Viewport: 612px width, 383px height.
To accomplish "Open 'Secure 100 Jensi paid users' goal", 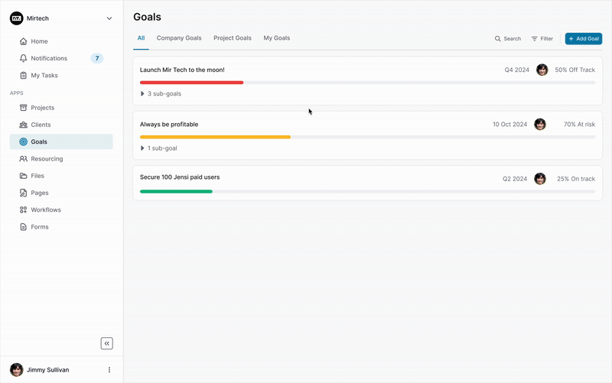I will point(180,177).
